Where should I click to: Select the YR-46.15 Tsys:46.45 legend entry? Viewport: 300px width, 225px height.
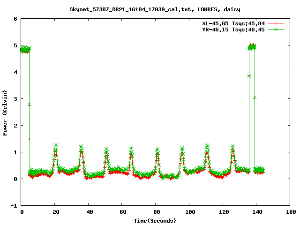point(233,30)
